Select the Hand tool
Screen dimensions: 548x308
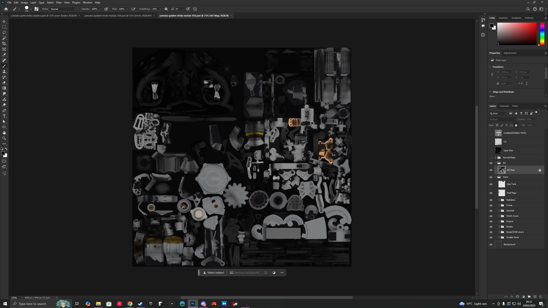click(x=4, y=133)
